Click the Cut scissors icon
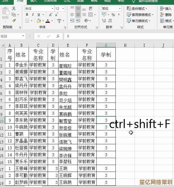The height and width of the screenshot is (187, 174). pyautogui.click(x=14, y=9)
